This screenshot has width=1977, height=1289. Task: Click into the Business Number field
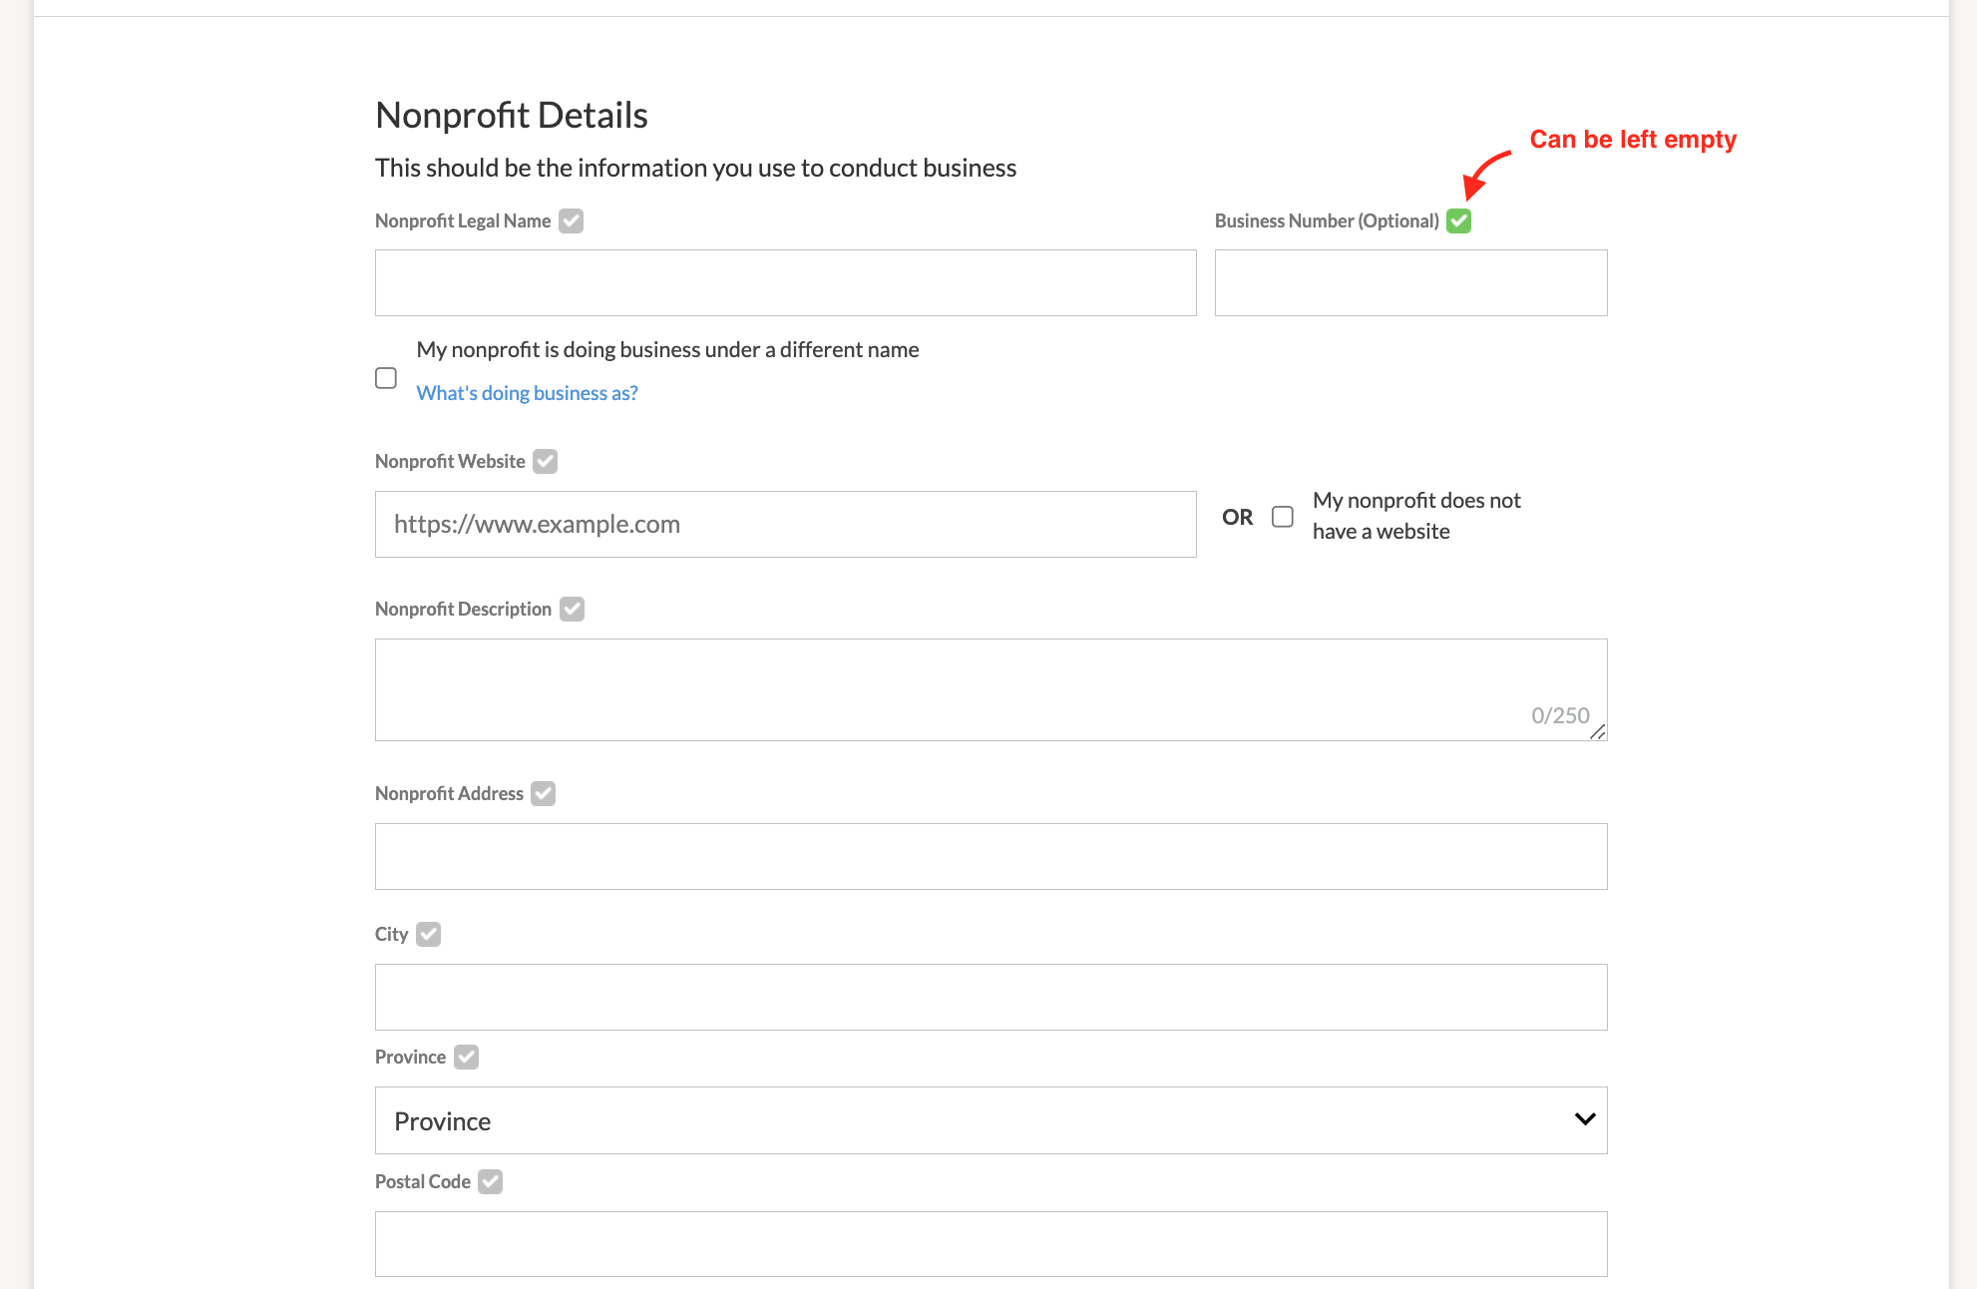(x=1410, y=282)
